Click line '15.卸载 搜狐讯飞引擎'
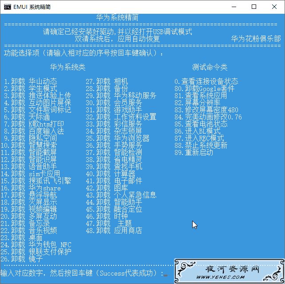The image size is (285, 284). point(36,181)
